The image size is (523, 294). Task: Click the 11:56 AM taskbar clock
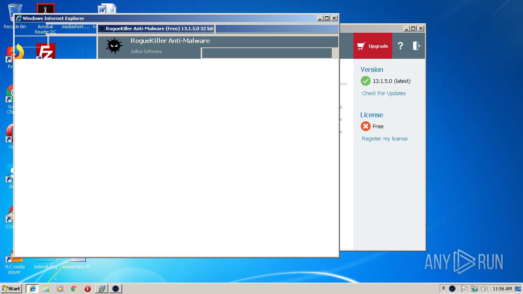click(502, 289)
